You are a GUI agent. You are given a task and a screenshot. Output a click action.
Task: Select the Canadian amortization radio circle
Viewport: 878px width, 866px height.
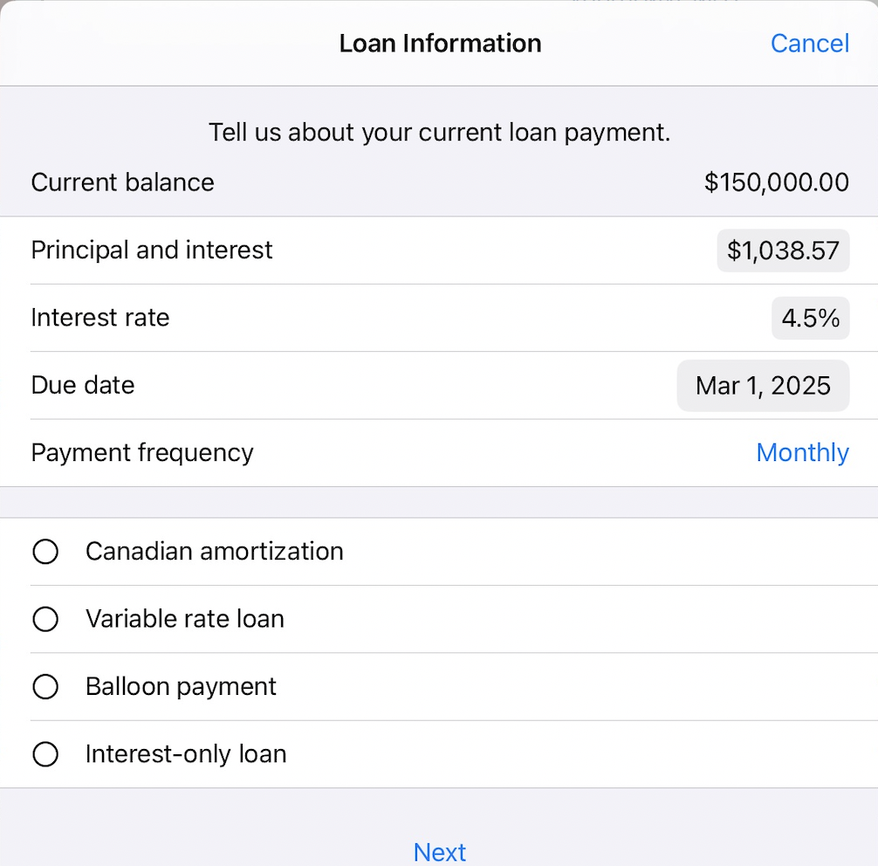(x=45, y=552)
